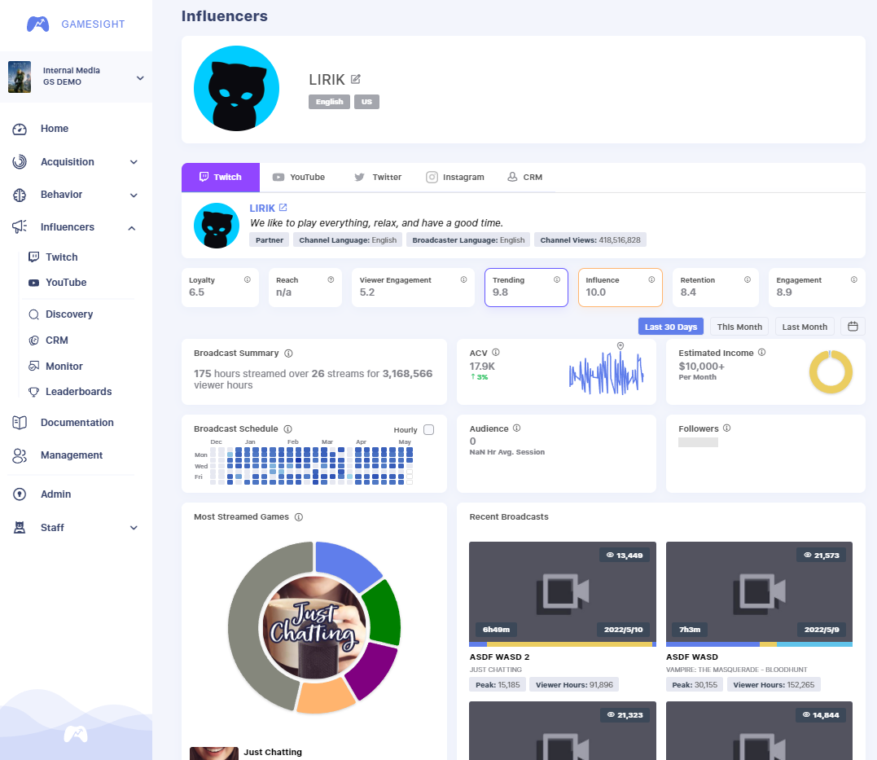Image resolution: width=877 pixels, height=760 pixels.
Task: Expand the Acquisition menu chevron
Action: 134,162
